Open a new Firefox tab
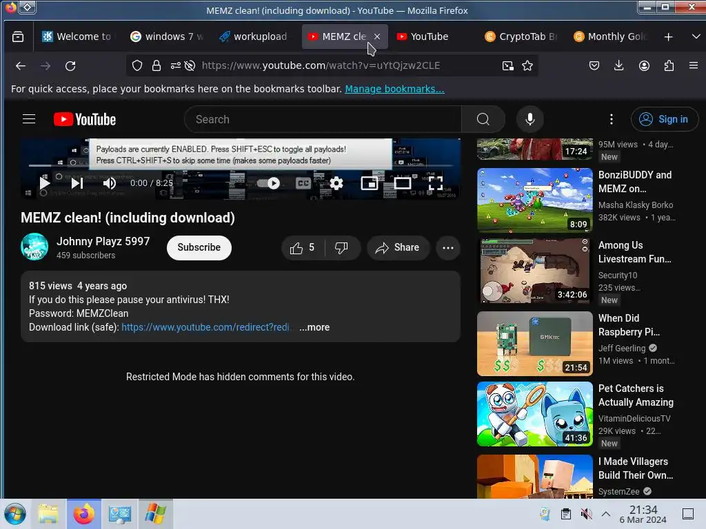This screenshot has width=706, height=529. pos(668,37)
